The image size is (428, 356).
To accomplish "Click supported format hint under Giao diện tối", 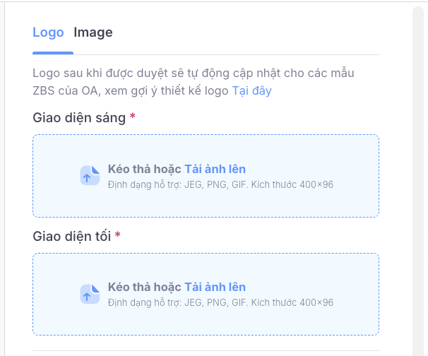I will [x=220, y=302].
